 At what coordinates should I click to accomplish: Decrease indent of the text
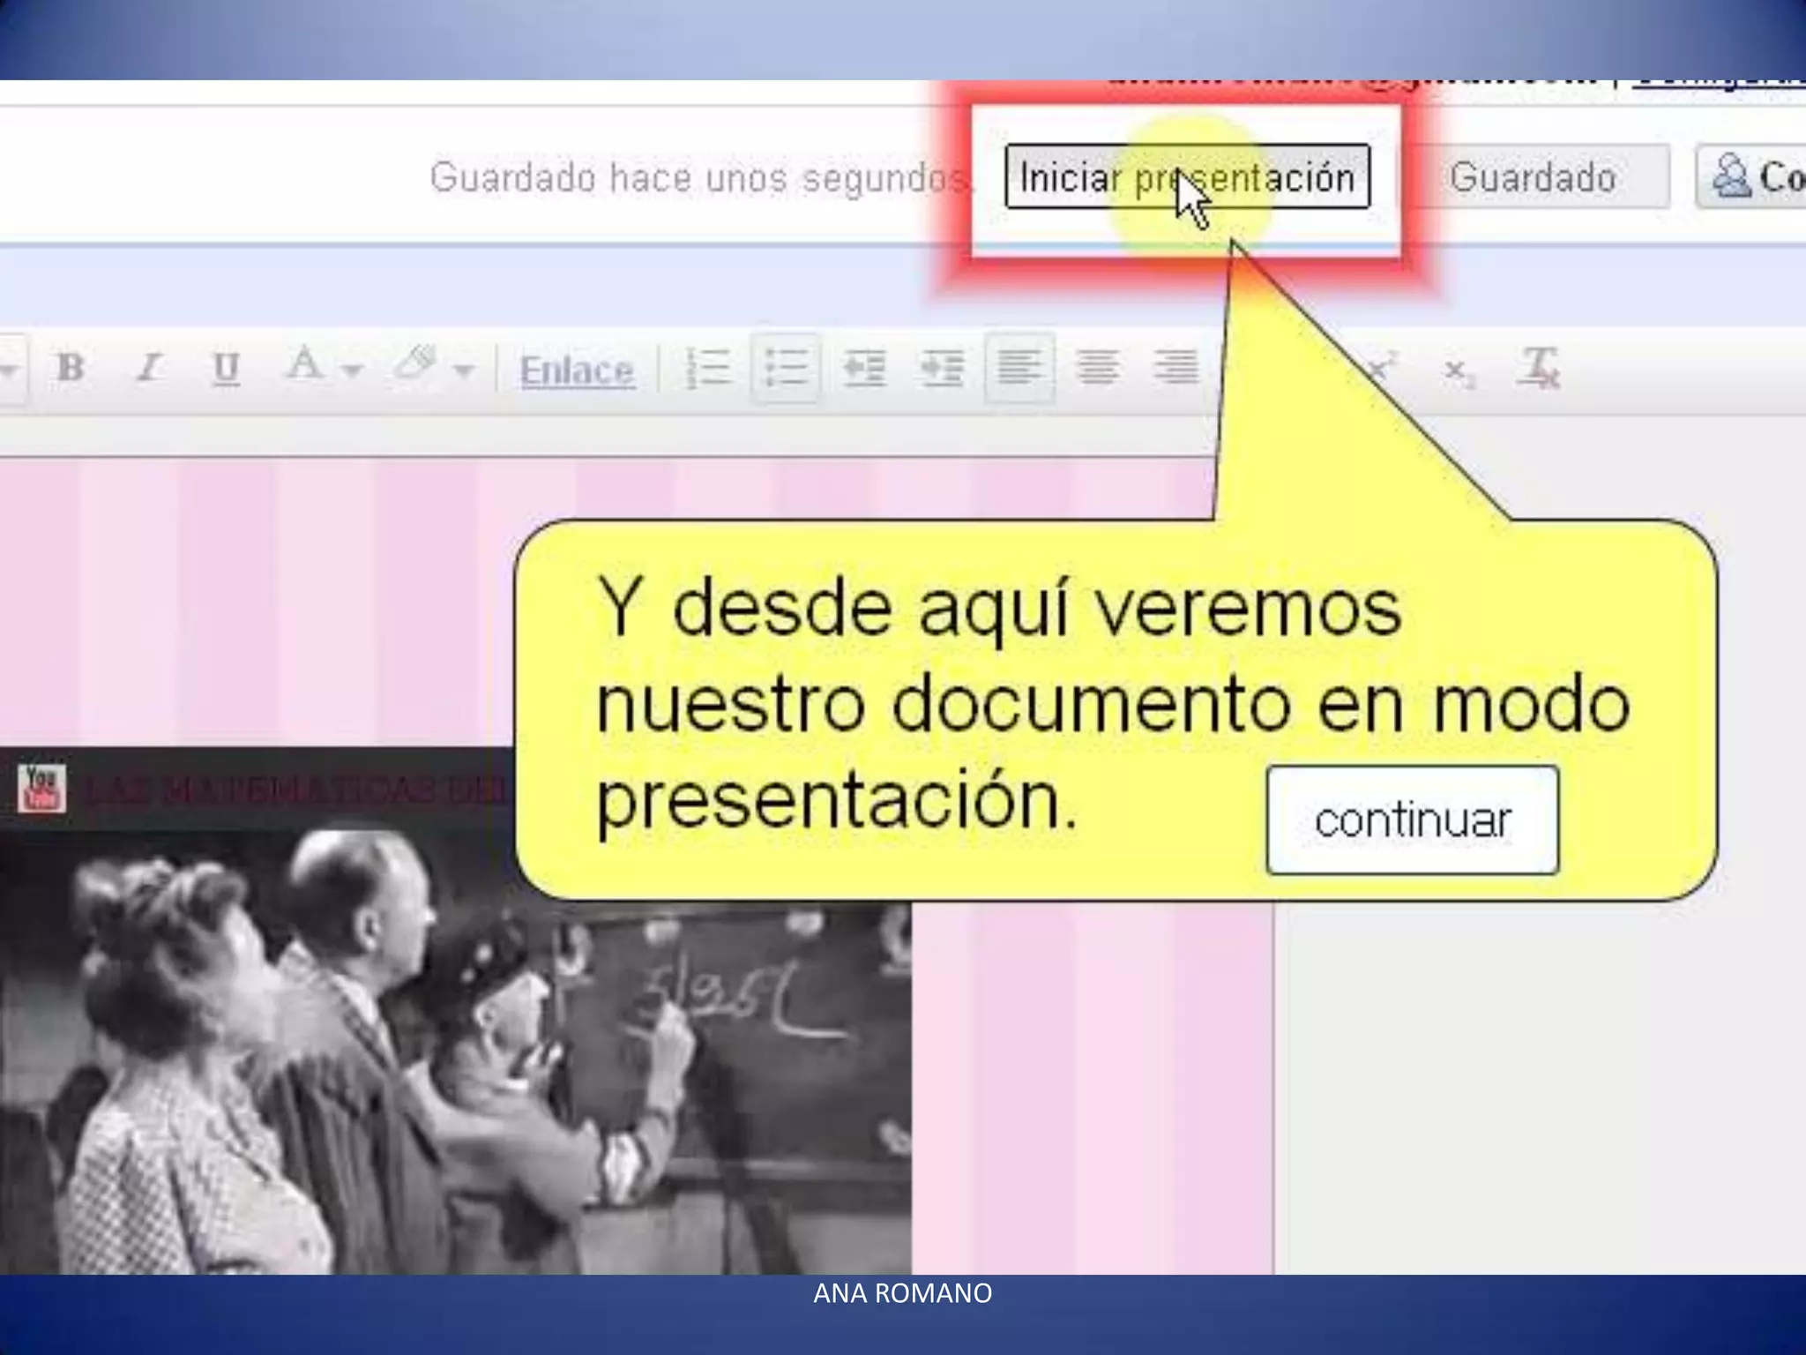click(x=863, y=367)
